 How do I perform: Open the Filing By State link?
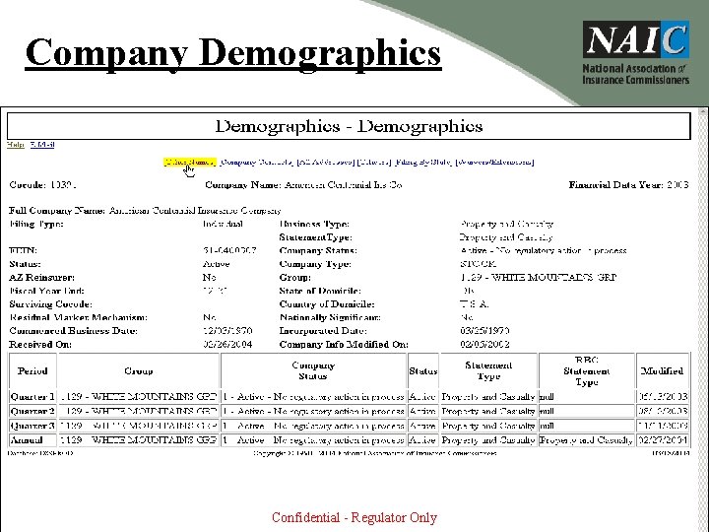422,162
